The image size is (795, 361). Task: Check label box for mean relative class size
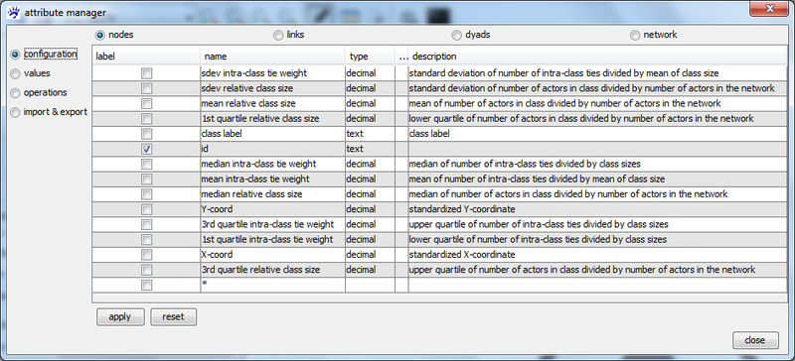(146, 103)
